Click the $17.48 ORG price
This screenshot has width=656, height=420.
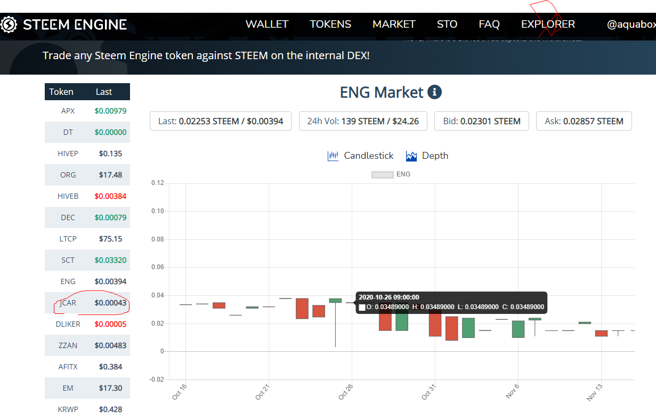pyautogui.click(x=110, y=175)
